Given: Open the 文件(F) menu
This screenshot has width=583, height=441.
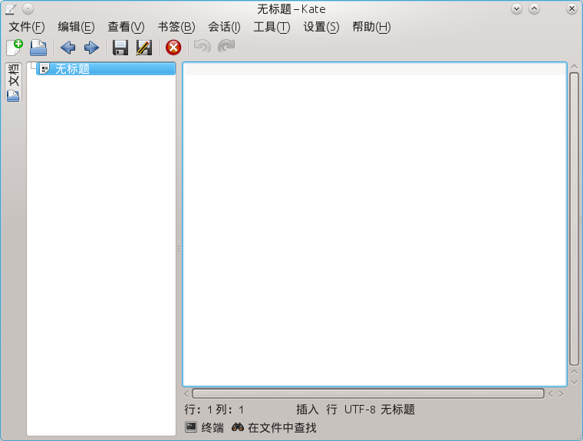Looking at the screenshot, I should pyautogui.click(x=27, y=27).
